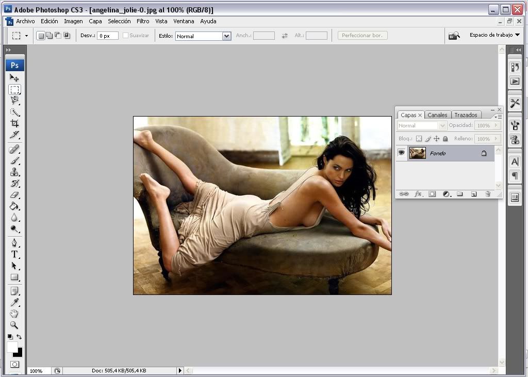Screen dimensions: 528x377
Task: Click the background color swatch
Action: tap(19, 353)
